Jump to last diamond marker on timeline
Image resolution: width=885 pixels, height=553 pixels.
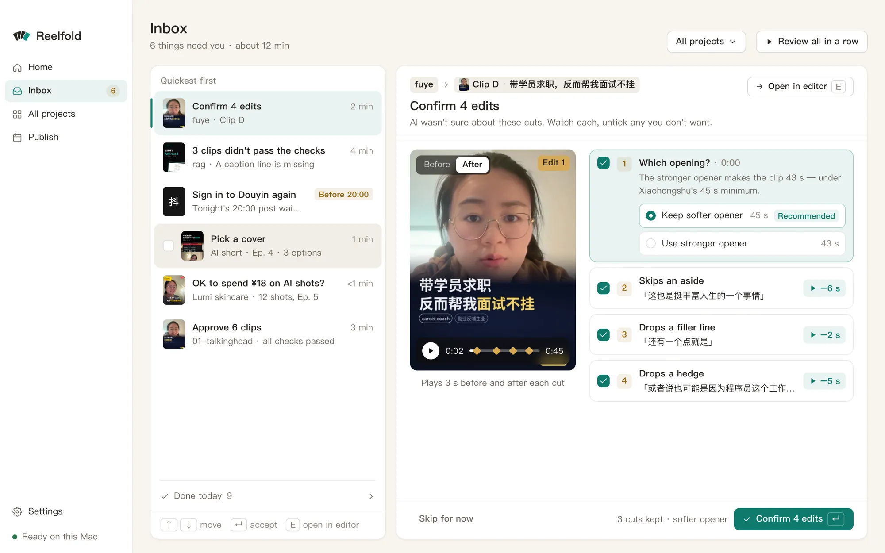(x=529, y=351)
